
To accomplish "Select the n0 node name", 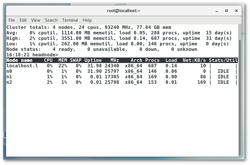I will (9, 71).
